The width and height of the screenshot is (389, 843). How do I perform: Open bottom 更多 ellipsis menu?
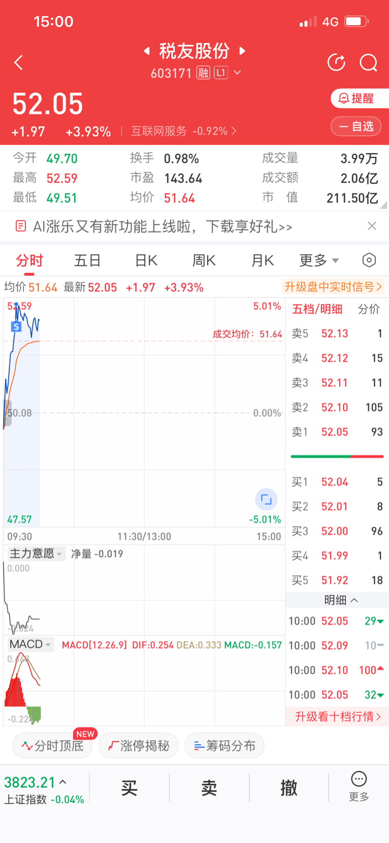click(x=359, y=787)
